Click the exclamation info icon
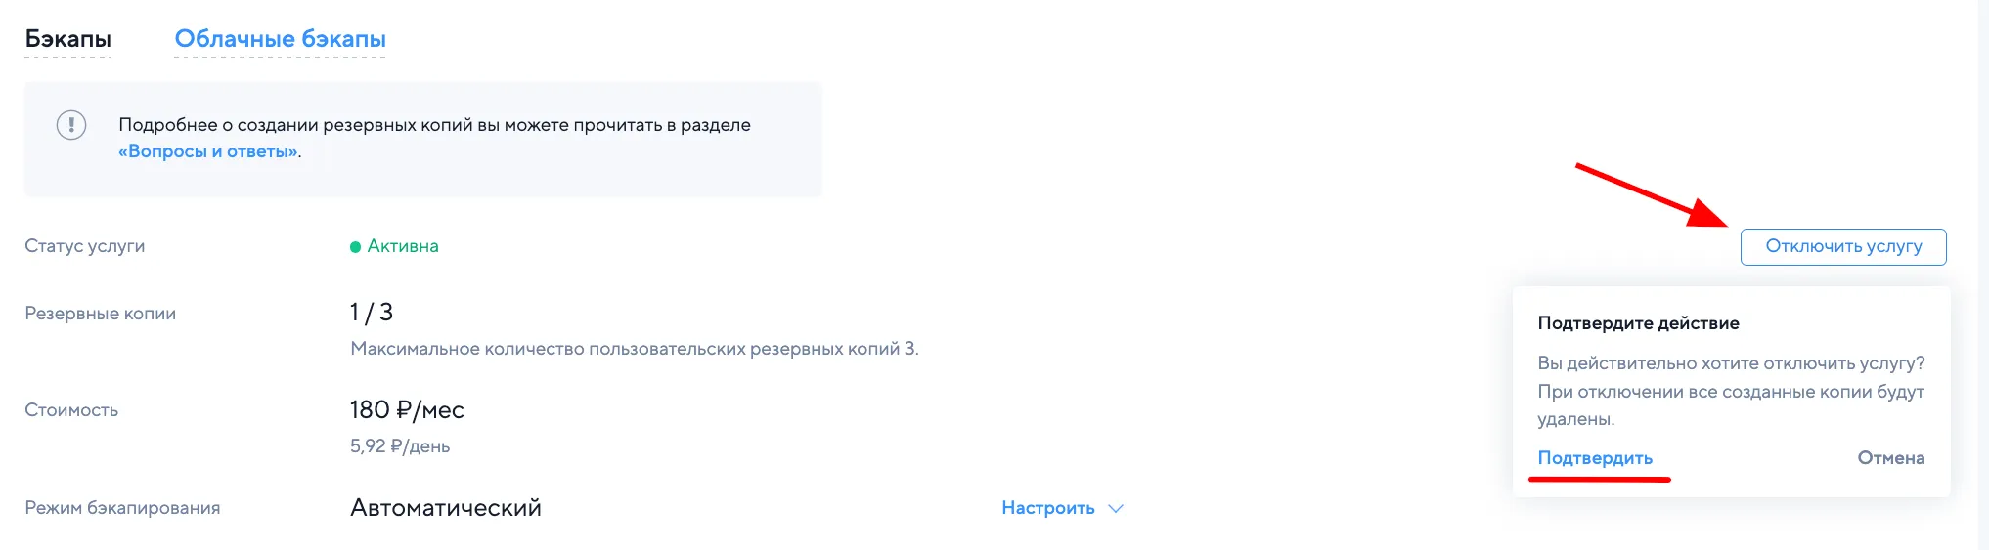1989x550 pixels. click(71, 125)
